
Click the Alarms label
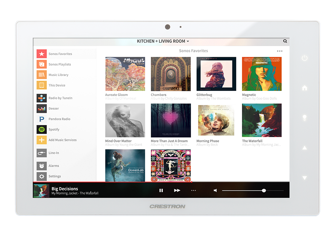pyautogui.click(x=54, y=166)
